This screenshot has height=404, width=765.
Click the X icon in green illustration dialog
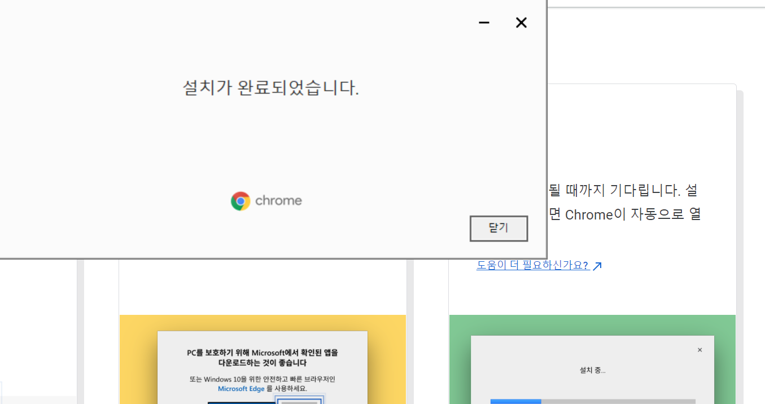click(700, 350)
